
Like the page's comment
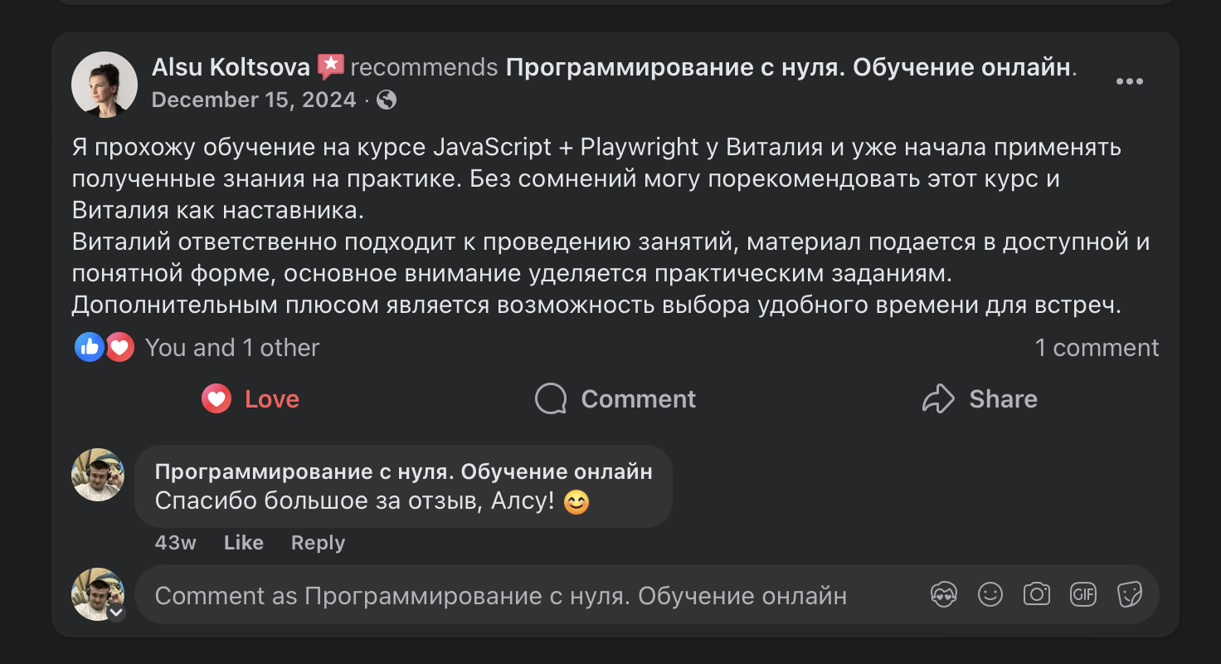243,542
